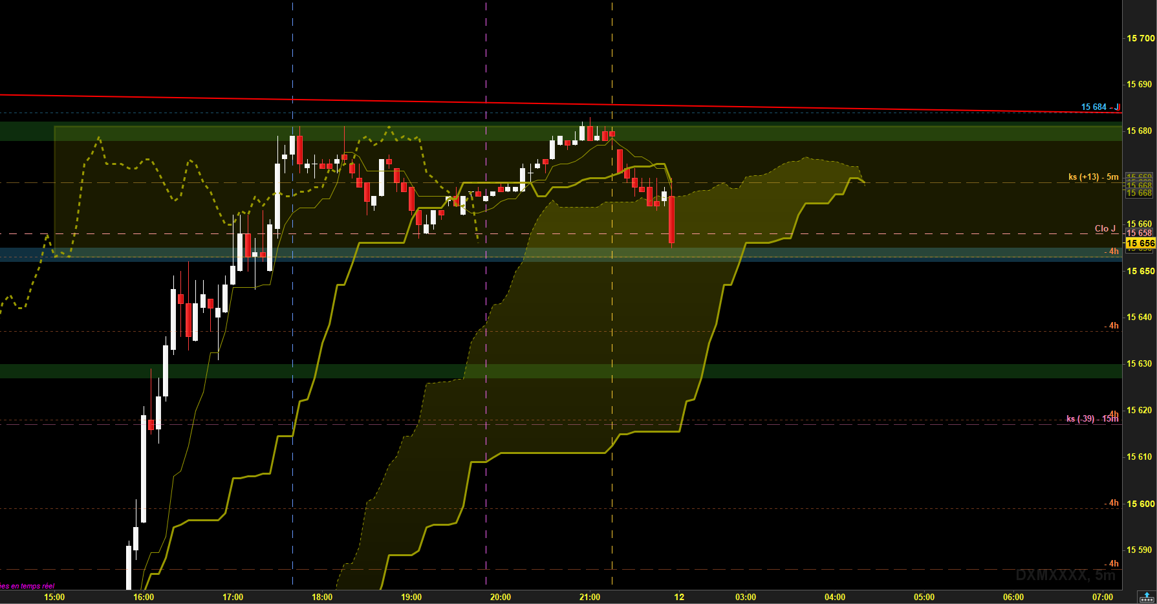Click the 05:00 time axis label
Image resolution: width=1157 pixels, height=604 pixels.
pyautogui.click(x=924, y=597)
